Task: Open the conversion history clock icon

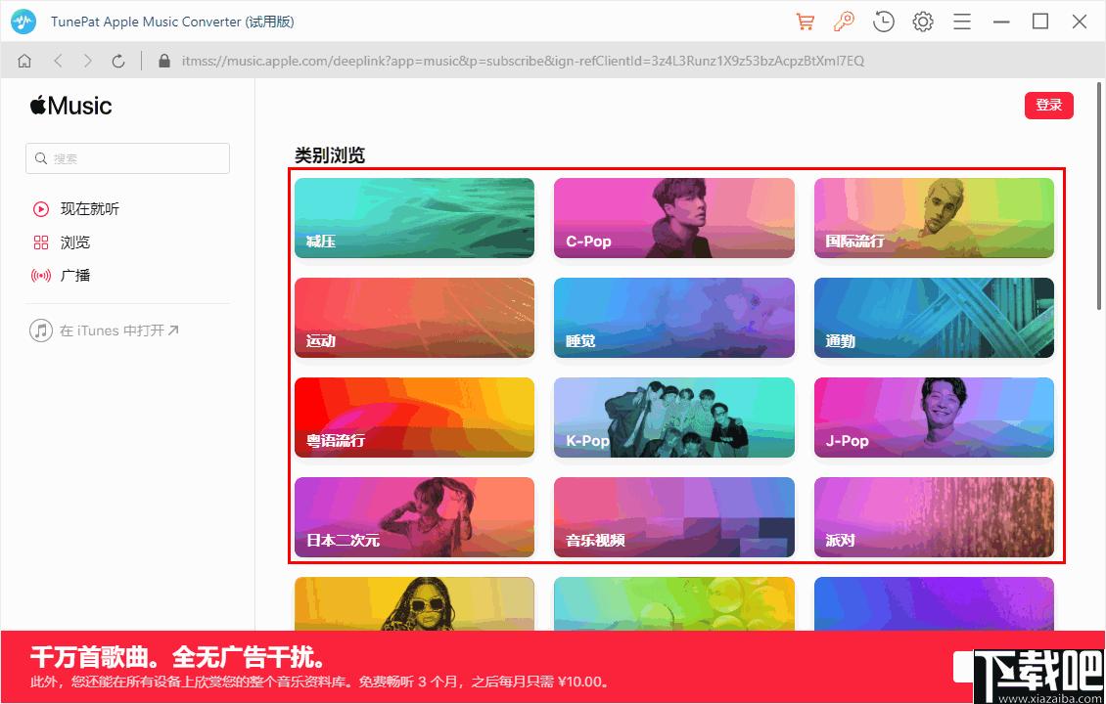Action: pyautogui.click(x=883, y=22)
